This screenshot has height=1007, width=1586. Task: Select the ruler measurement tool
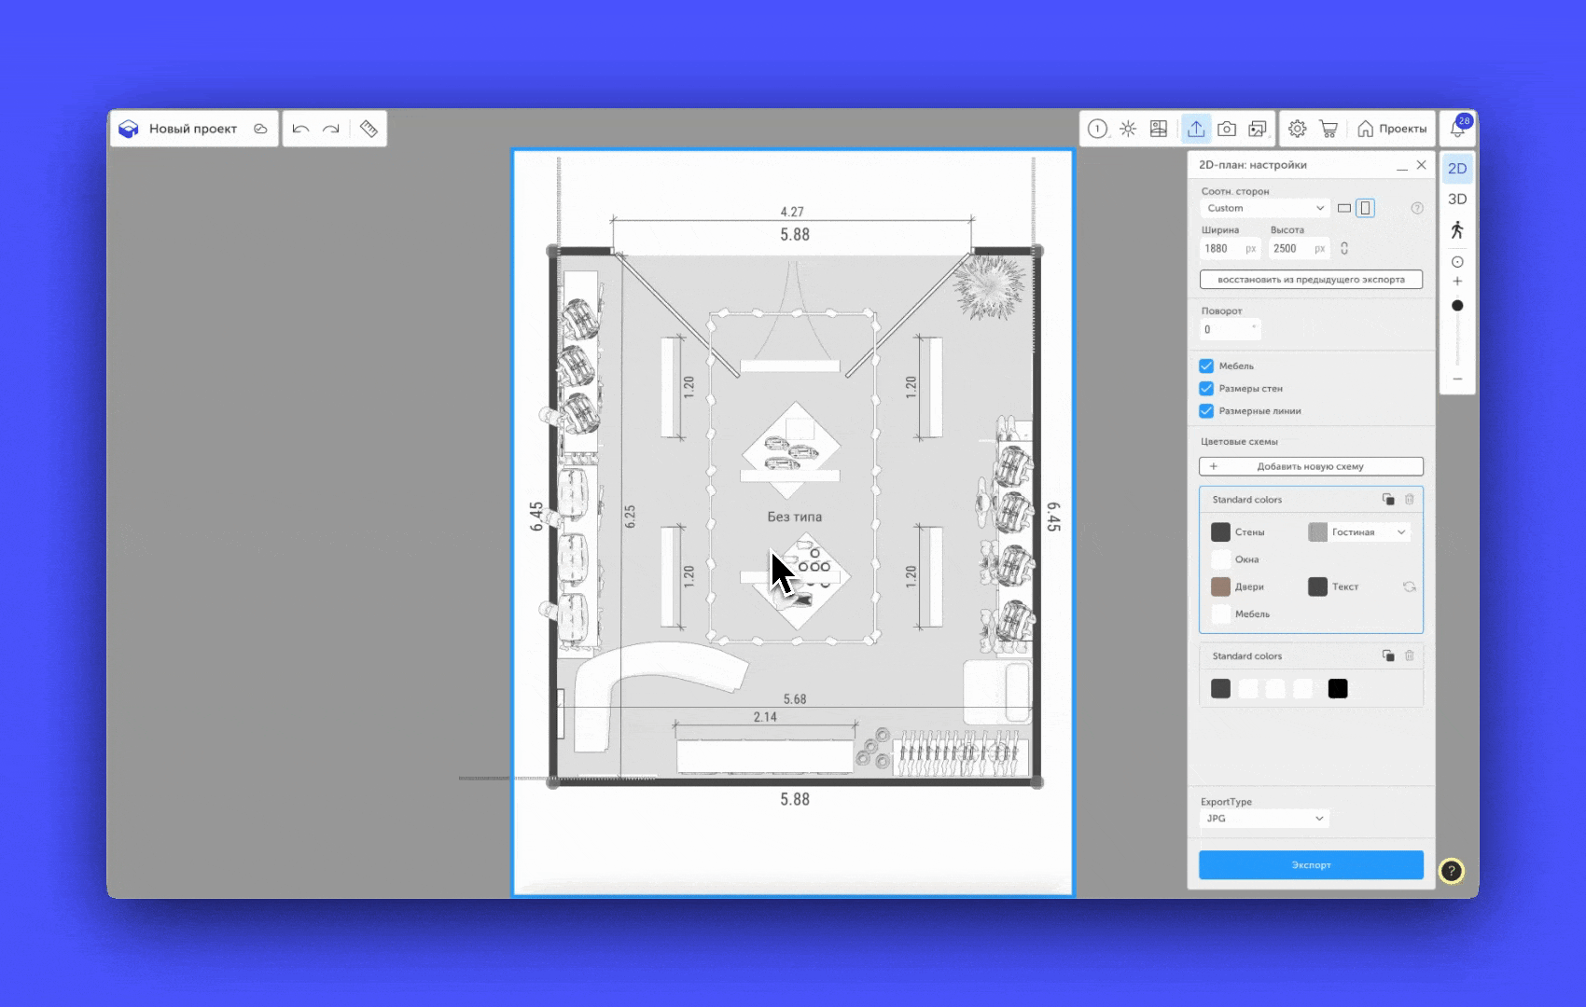[x=369, y=129]
